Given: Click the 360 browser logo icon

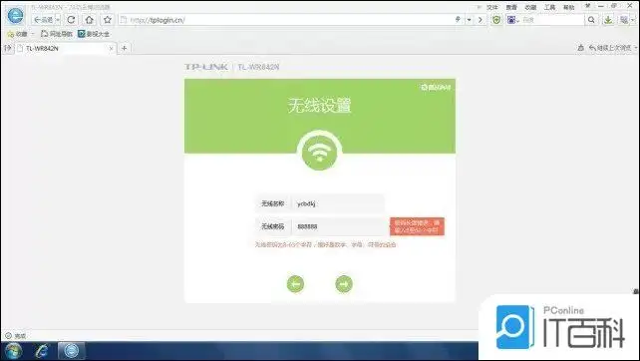Looking at the screenshot, I should tap(15, 16).
